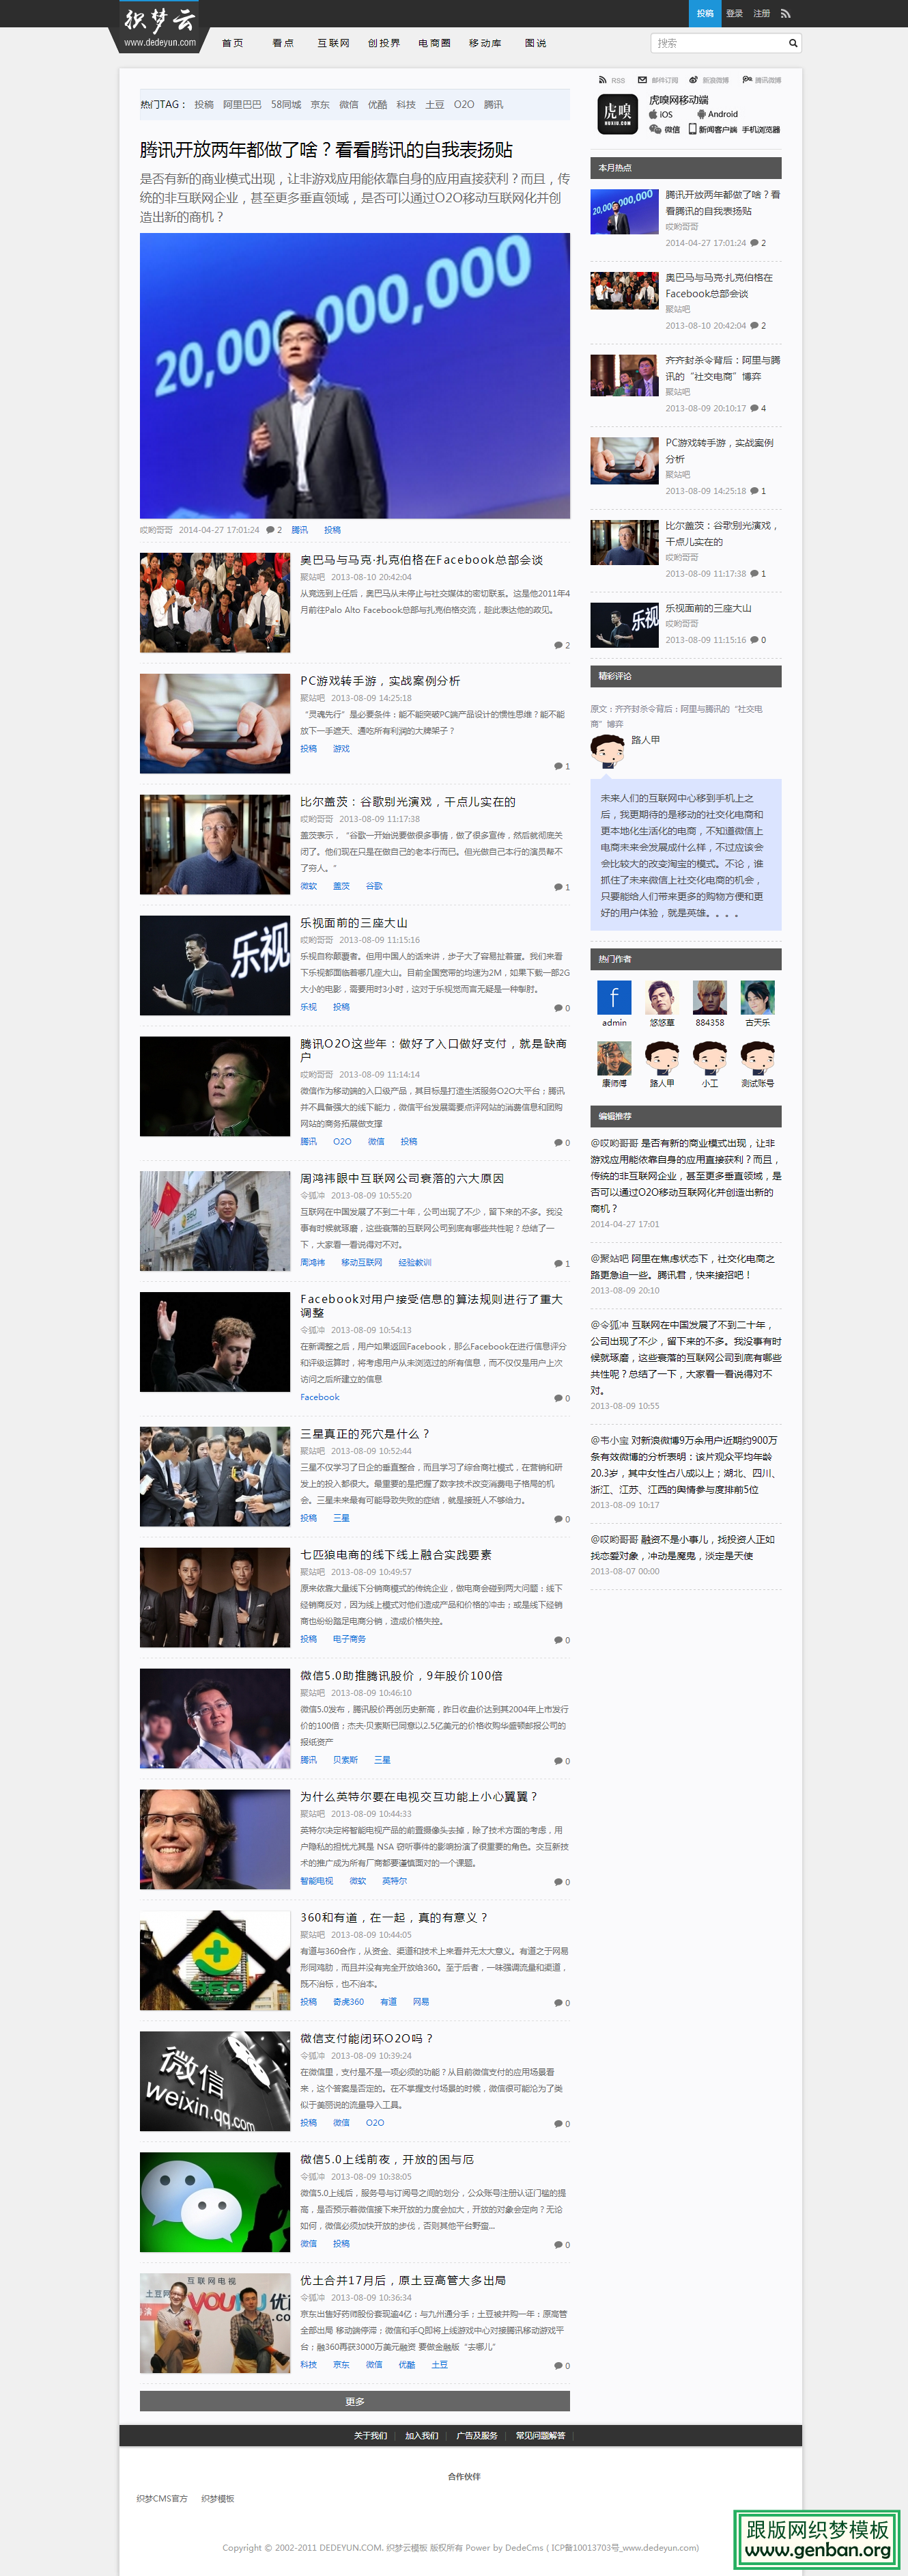Click the 微信 link beside 虎嗅 logo
This screenshot has width=908, height=2576.
coord(665,129)
